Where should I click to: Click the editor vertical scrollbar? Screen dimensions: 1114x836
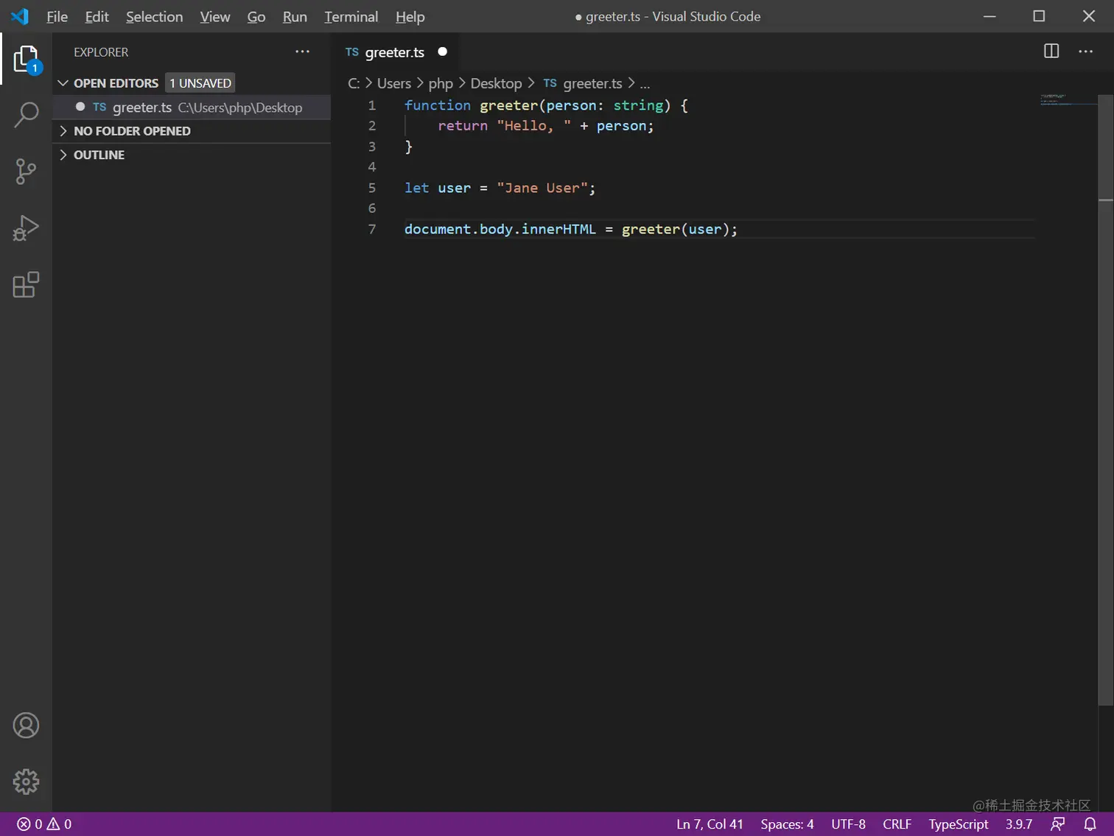[x=1106, y=400]
